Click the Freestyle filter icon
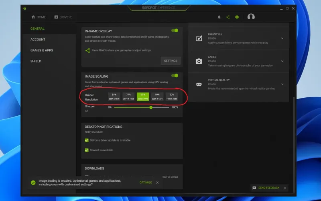The image size is (321, 201). 199,38
